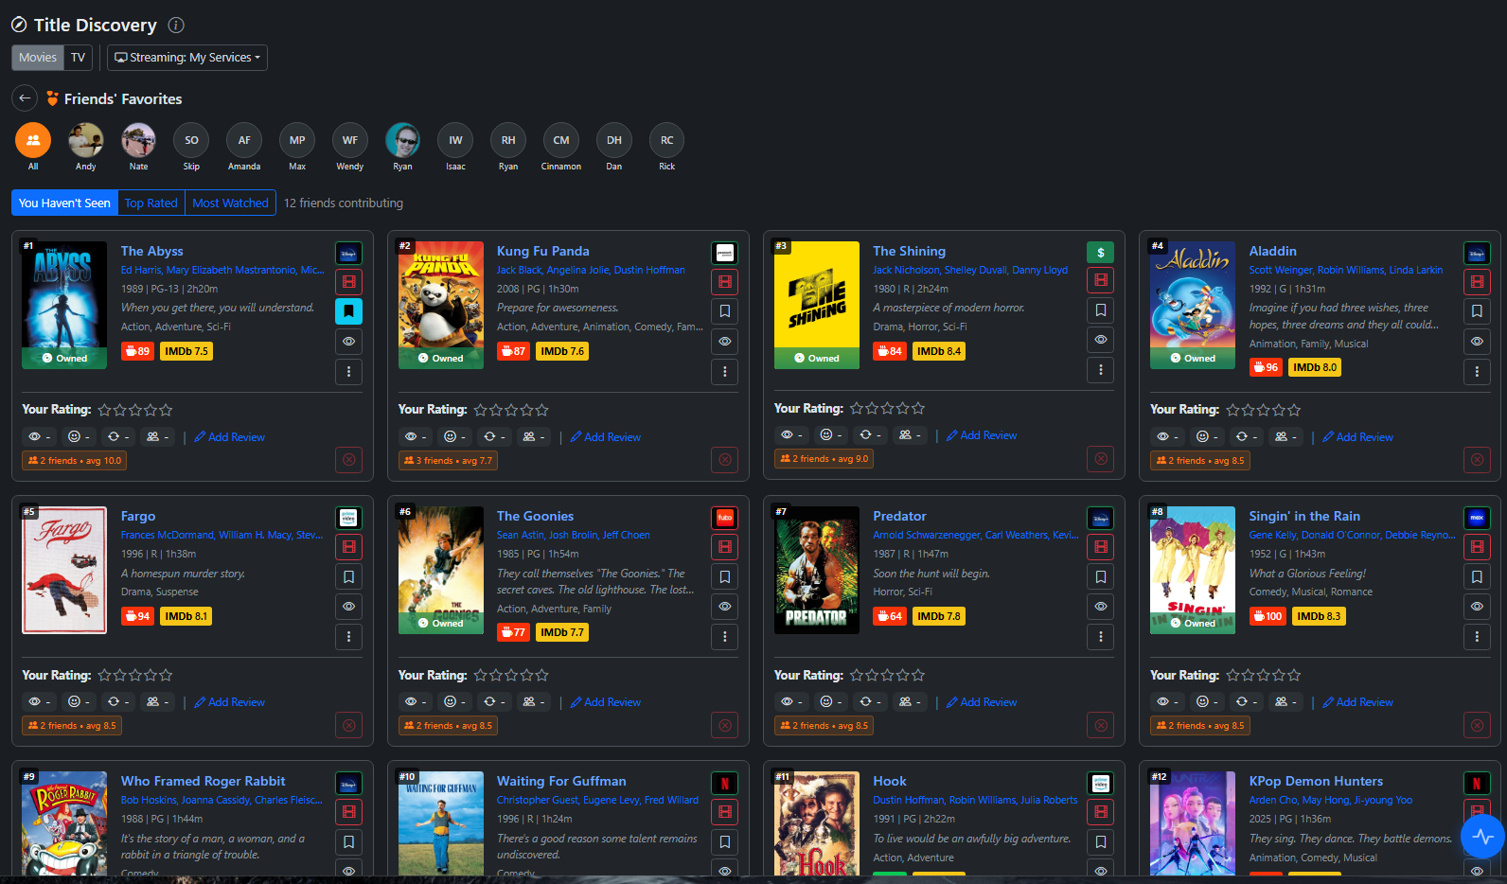Click the Netflix icon on Waiting For Guffman
1507x884 pixels.
tap(724, 784)
